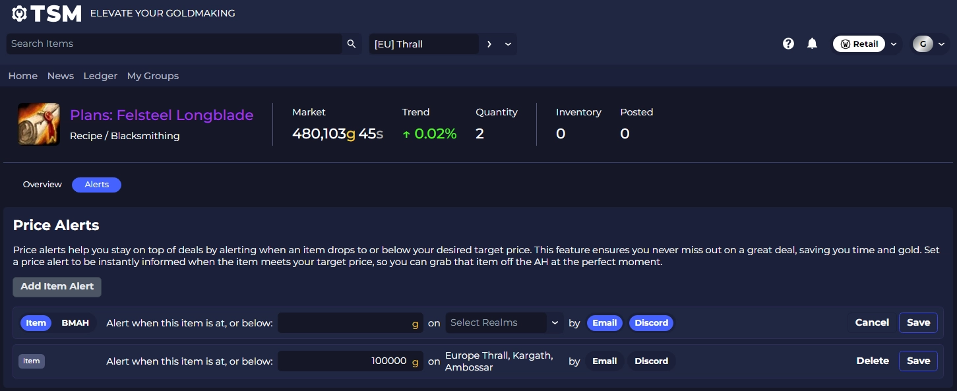Viewport: 957px width, 391px height.
Task: Toggle Discord for the 100000g alert
Action: pyautogui.click(x=652, y=361)
